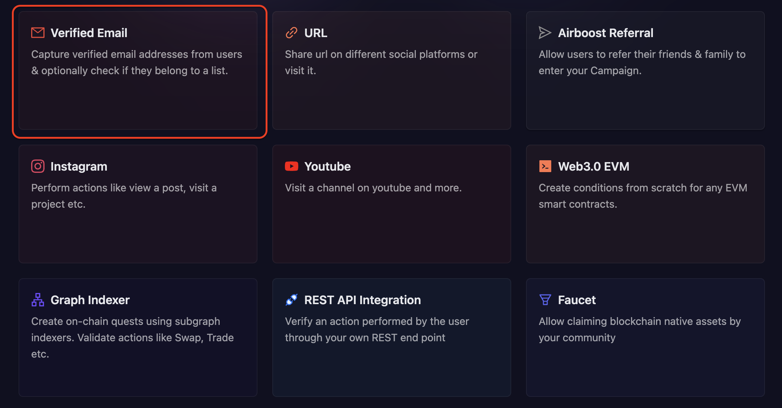Click the Verified Email envelope icon
782x408 pixels.
[x=37, y=33]
